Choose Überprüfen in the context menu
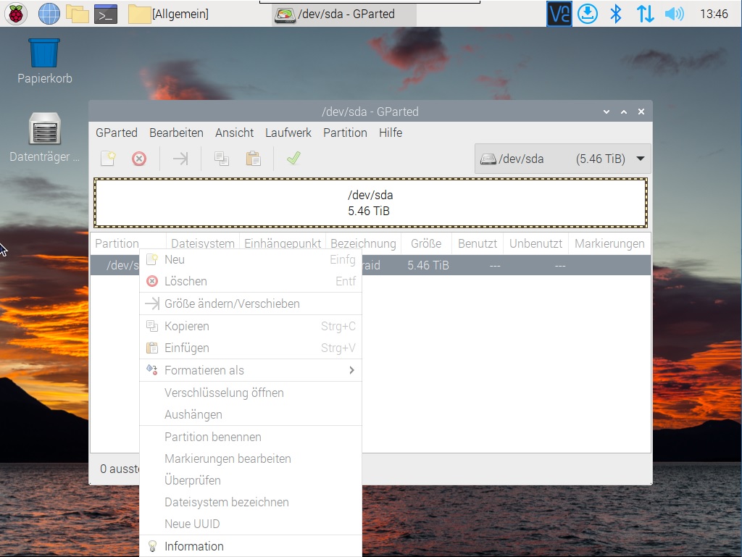The width and height of the screenshot is (742, 557). [251, 480]
